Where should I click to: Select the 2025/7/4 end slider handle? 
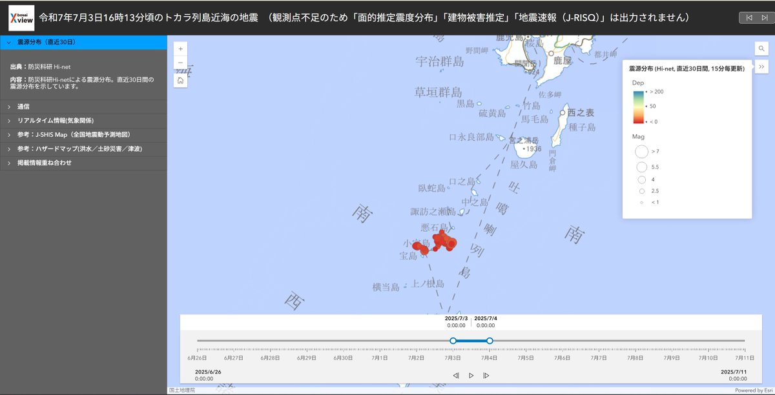pos(490,340)
